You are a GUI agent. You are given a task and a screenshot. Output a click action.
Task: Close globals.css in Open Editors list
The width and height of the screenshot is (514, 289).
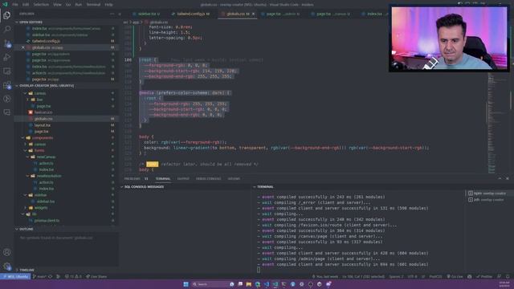(x=23, y=47)
